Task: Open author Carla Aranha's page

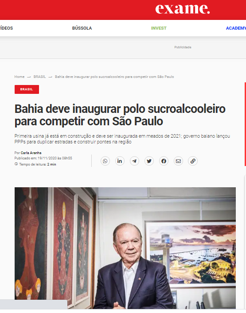Action: (x=31, y=153)
